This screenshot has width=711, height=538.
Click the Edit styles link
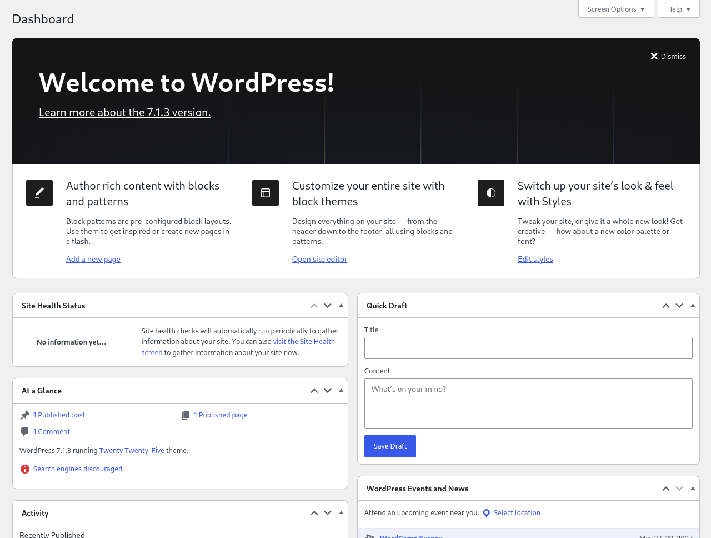pyautogui.click(x=535, y=259)
